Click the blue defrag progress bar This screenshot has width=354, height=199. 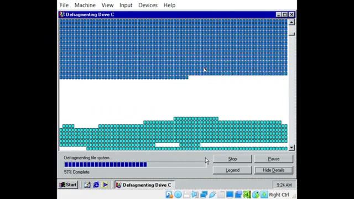tap(135, 165)
